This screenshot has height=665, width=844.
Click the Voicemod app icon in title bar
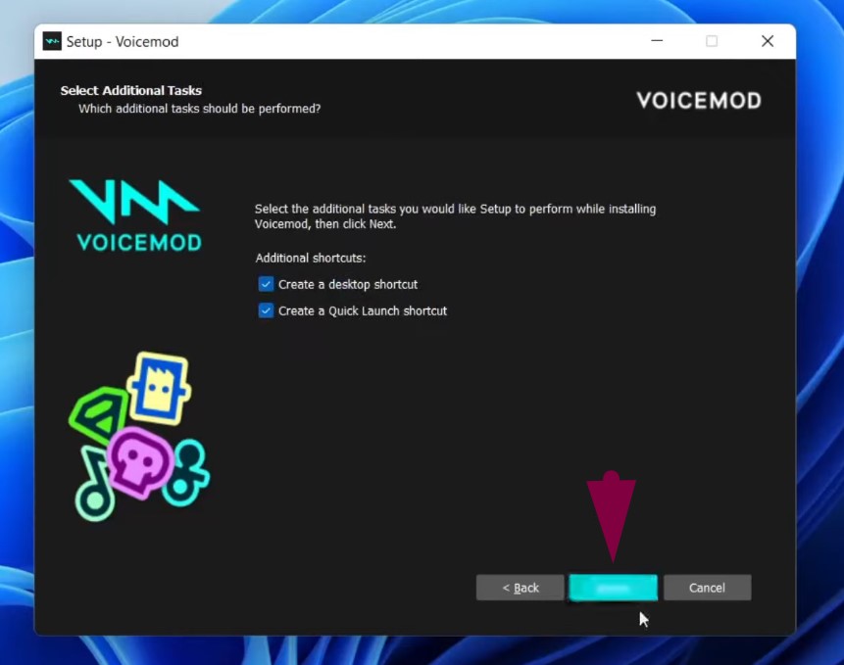[52, 41]
